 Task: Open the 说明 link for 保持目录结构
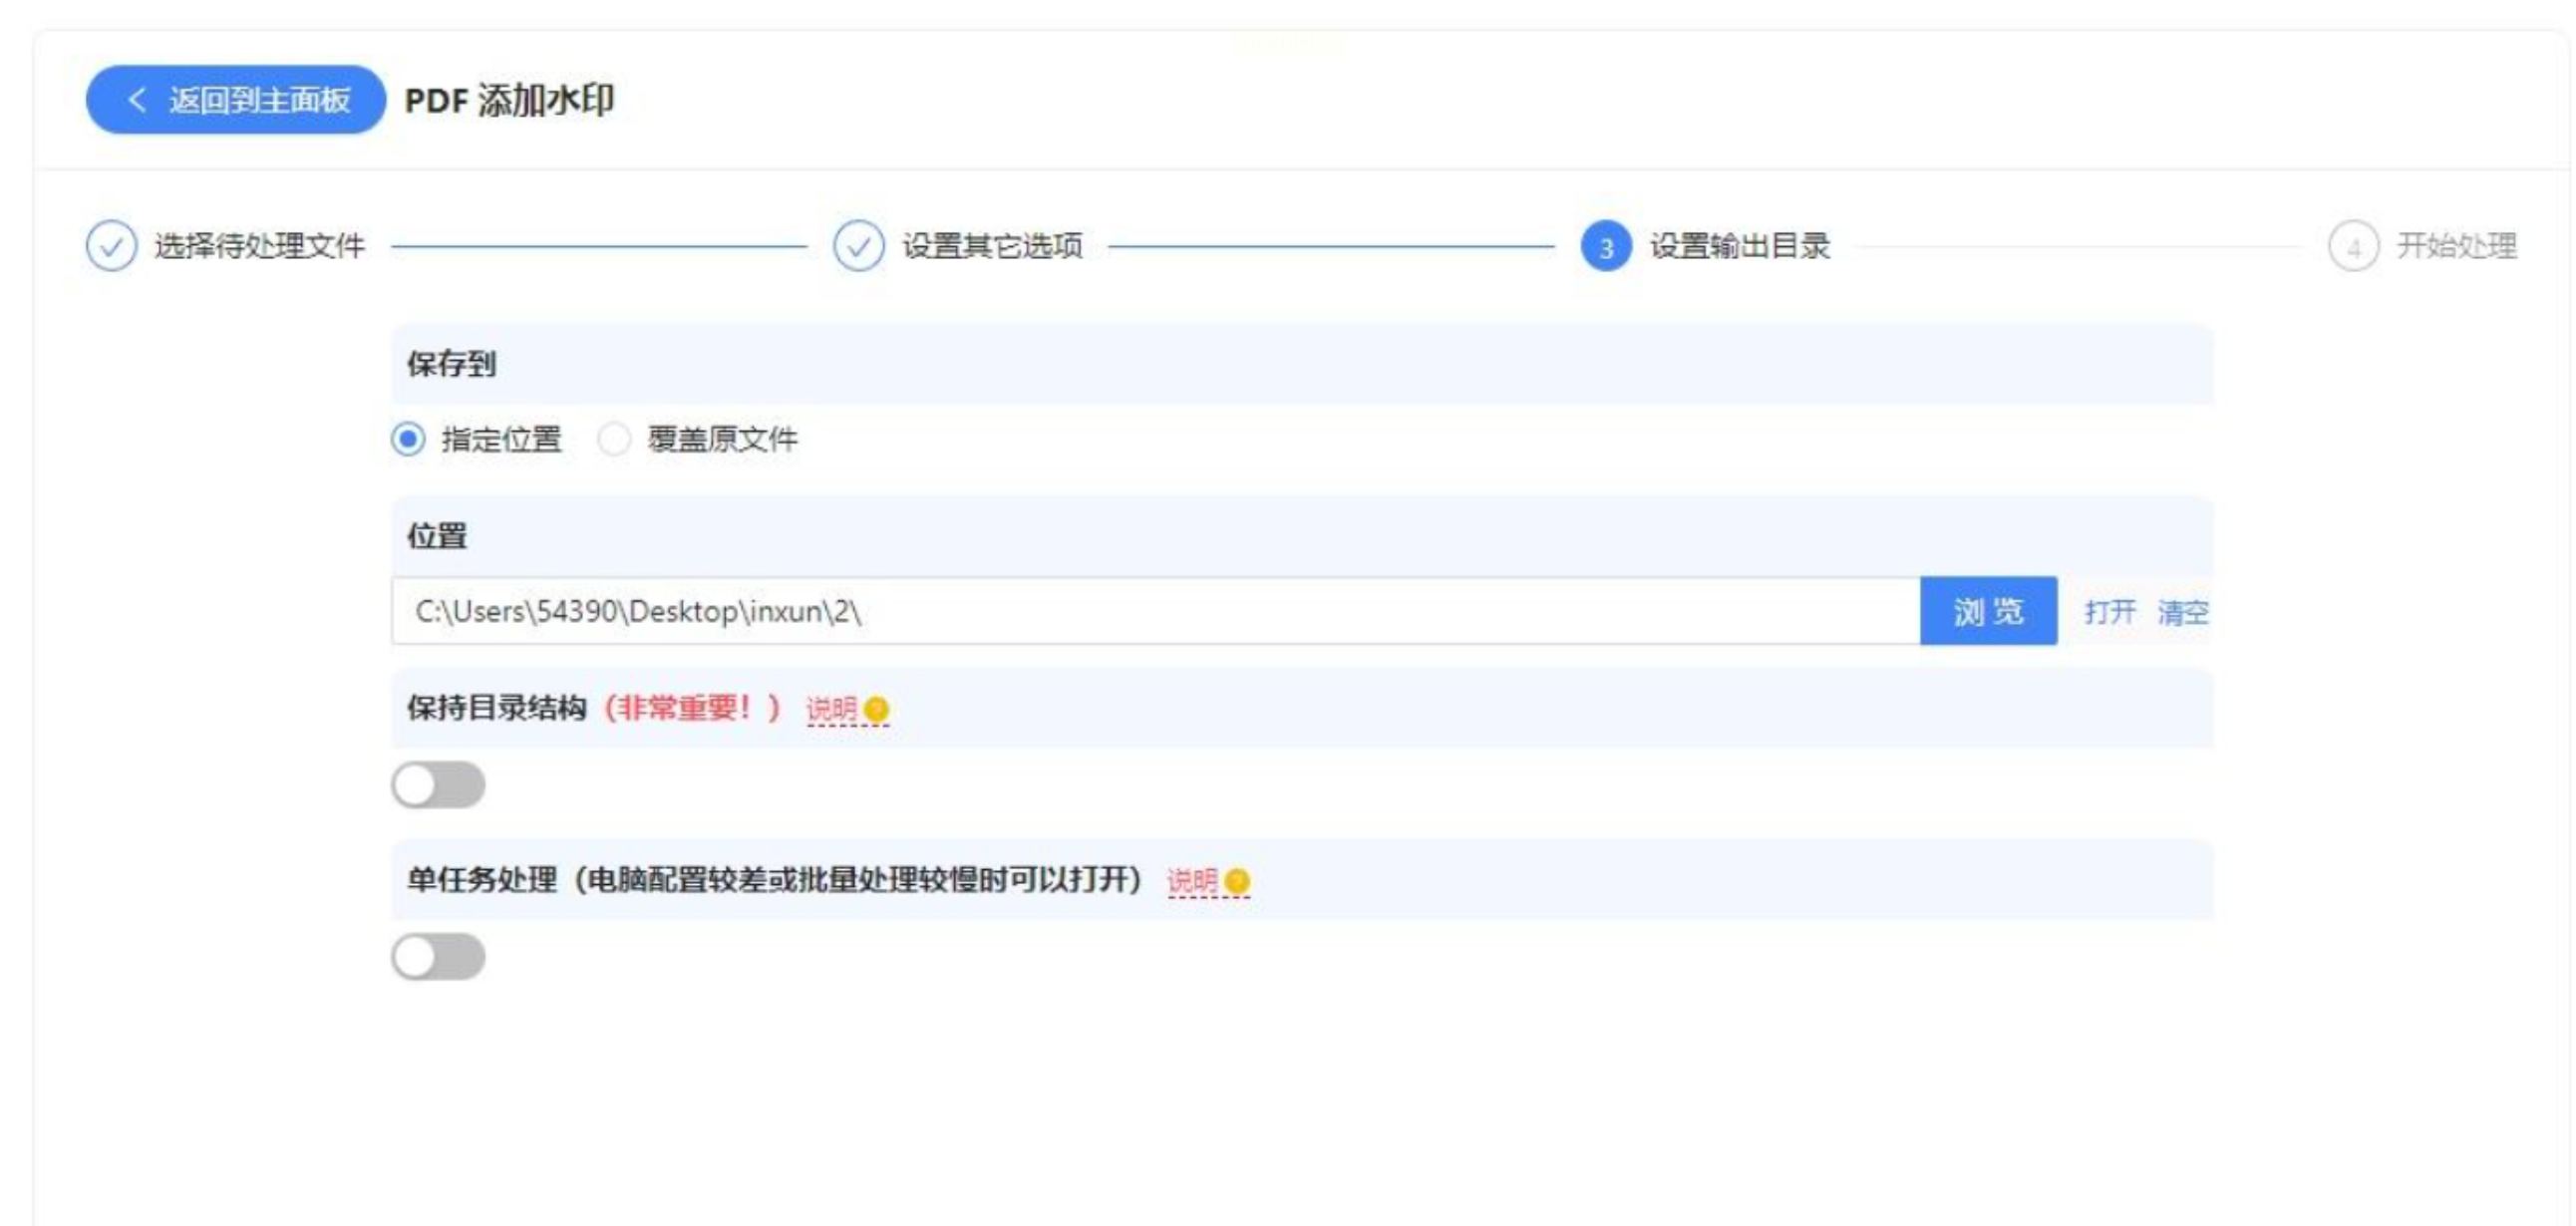831,709
